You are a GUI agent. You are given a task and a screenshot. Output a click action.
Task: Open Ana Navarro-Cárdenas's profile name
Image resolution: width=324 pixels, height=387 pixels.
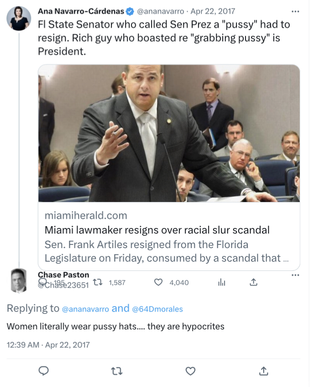pyautogui.click(x=81, y=11)
